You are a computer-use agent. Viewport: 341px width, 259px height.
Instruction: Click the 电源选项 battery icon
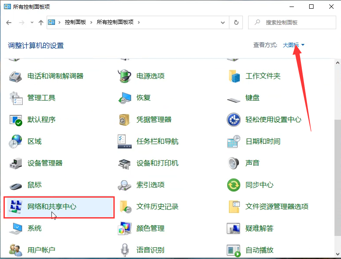(125, 76)
